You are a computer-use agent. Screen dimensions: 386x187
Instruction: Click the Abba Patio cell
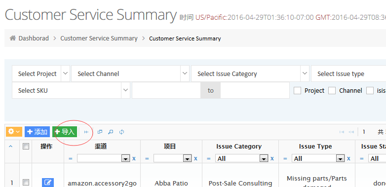click(x=171, y=184)
